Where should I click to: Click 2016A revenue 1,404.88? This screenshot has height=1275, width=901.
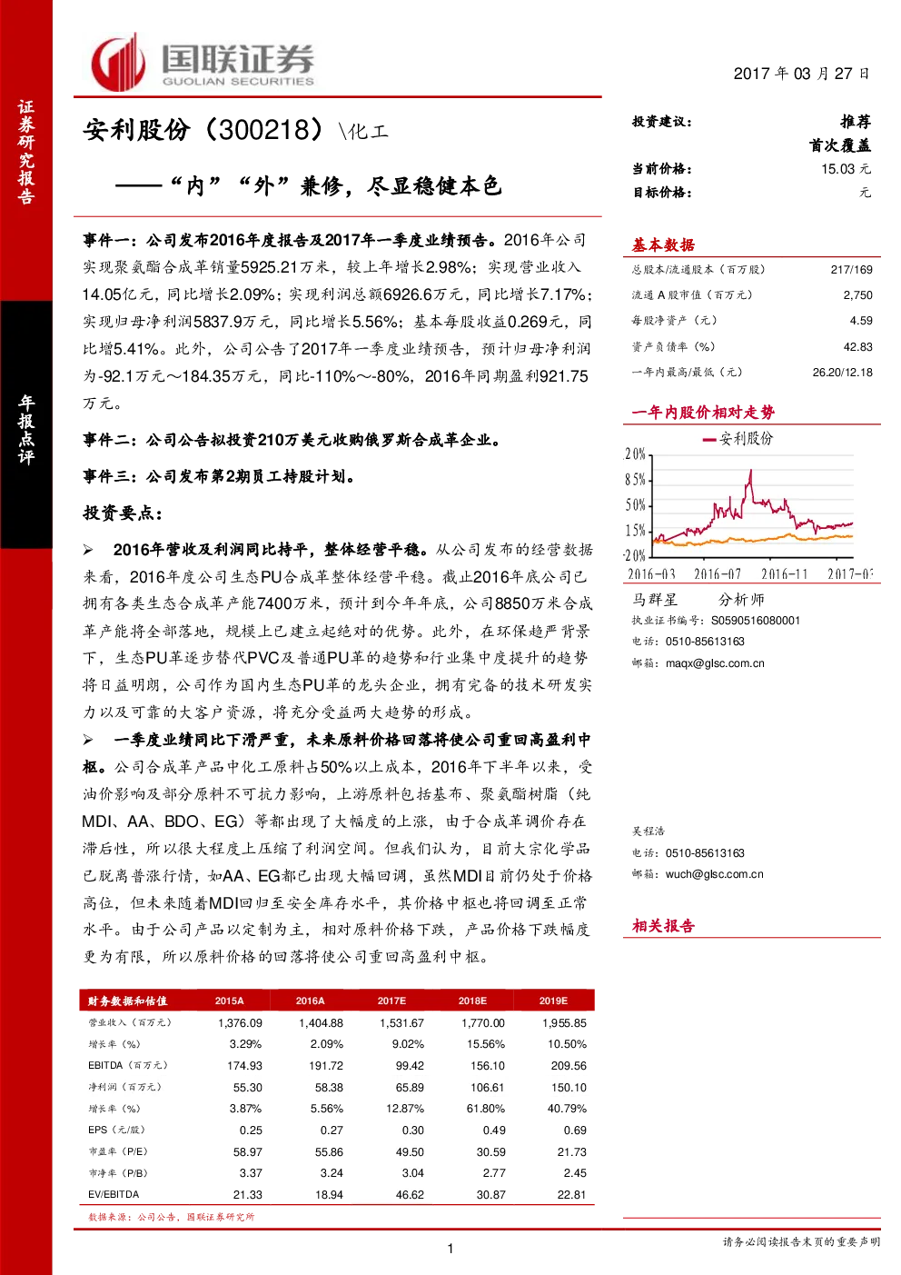(321, 1023)
